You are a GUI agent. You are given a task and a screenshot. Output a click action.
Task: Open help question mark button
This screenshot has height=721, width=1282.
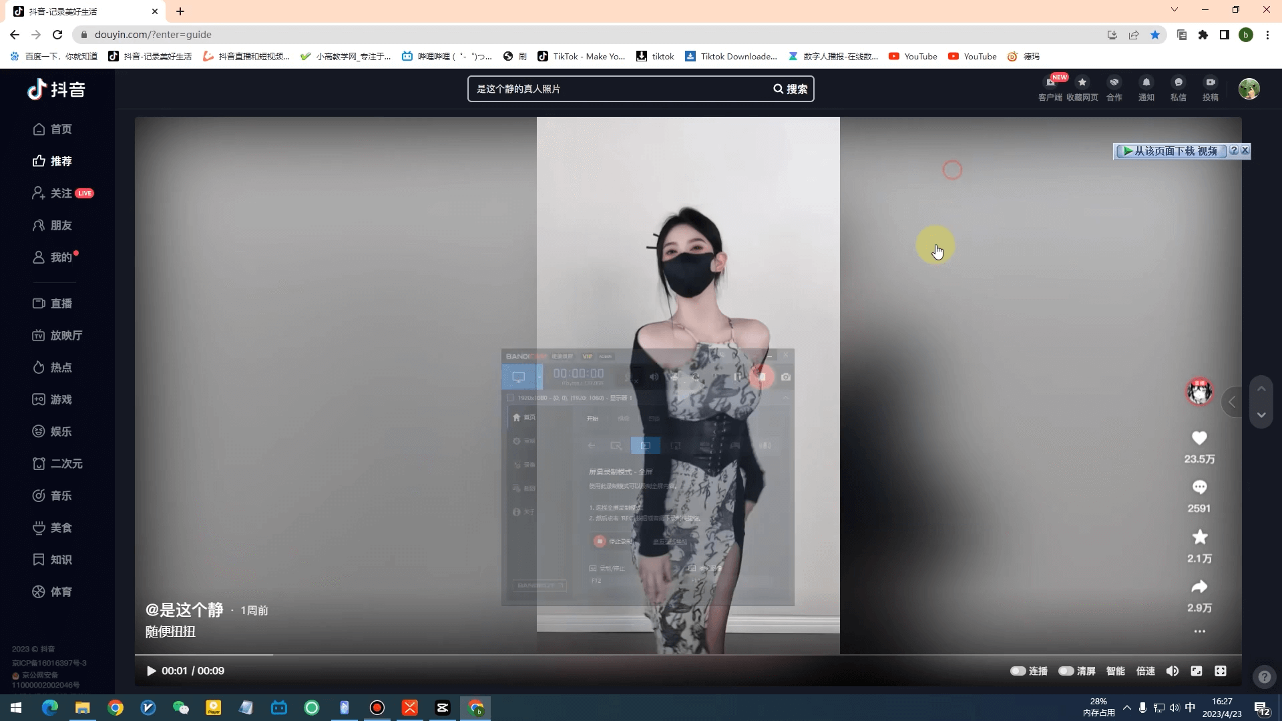1264,678
